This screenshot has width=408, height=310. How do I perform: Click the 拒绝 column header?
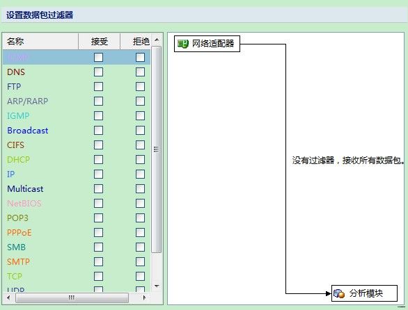136,41
